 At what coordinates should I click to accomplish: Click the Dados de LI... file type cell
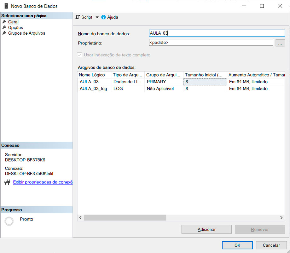click(x=128, y=82)
